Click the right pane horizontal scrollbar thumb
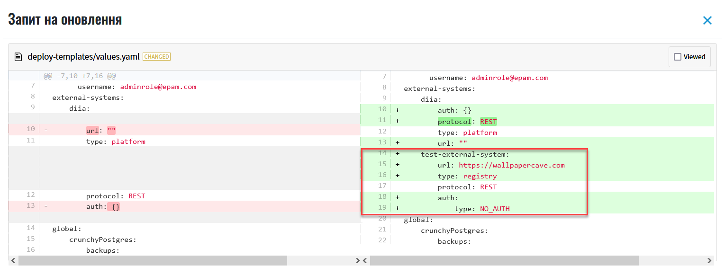 coord(504,260)
